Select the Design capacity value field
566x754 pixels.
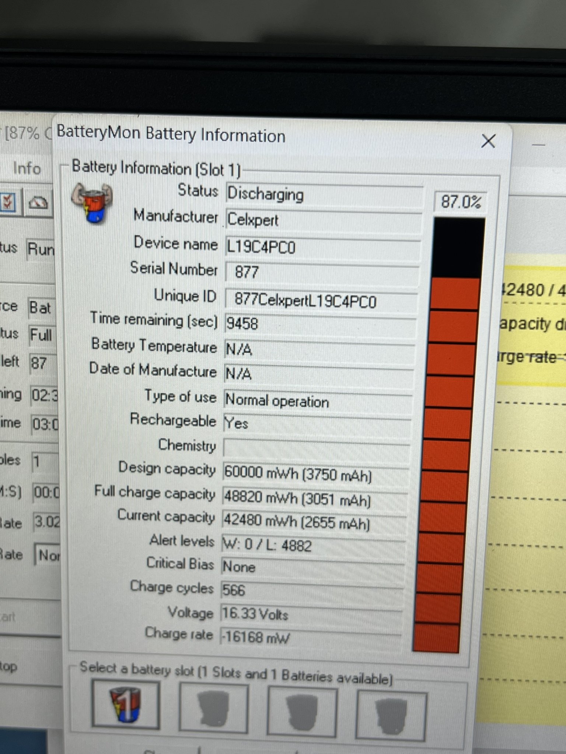click(315, 474)
